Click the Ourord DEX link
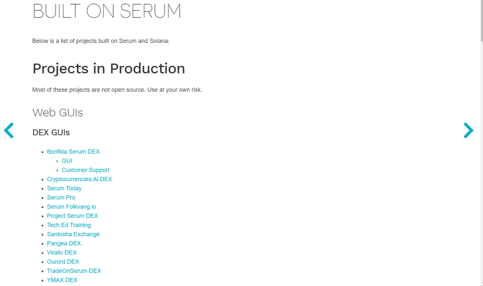 point(63,262)
